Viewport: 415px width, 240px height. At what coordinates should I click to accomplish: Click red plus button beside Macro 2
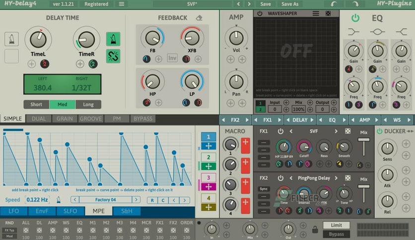coord(245,166)
